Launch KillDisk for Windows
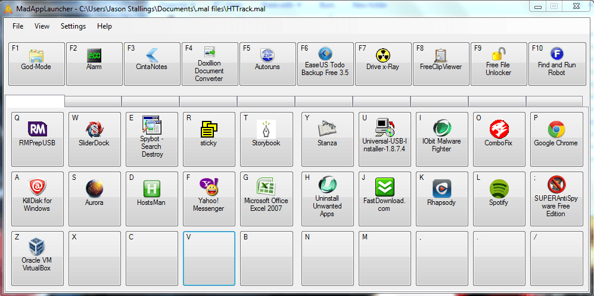The width and height of the screenshot is (594, 296). 38,199
